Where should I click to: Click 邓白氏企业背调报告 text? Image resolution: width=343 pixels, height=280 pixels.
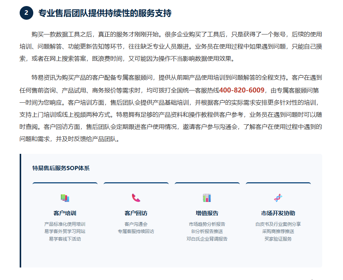(207, 239)
